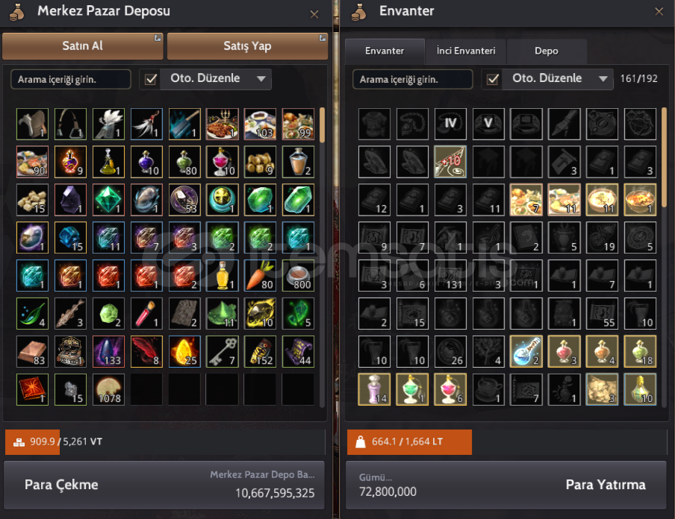The image size is (675, 519).
Task: Click the emerald gem item with red border
Action: (x=108, y=200)
